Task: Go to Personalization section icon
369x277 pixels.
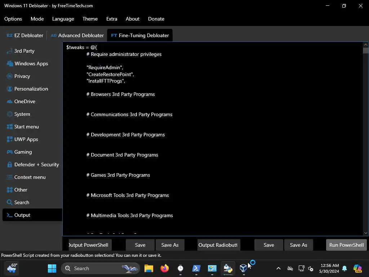Action: (x=10, y=89)
